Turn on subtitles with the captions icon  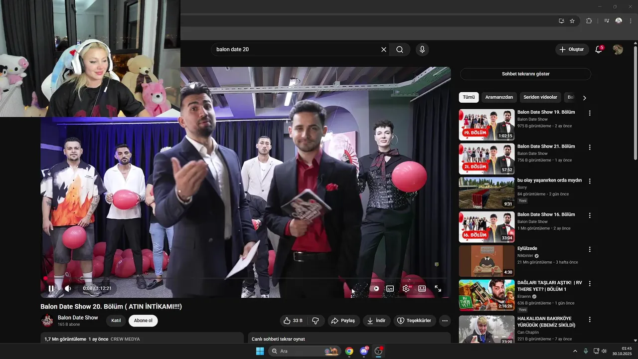tap(390, 288)
